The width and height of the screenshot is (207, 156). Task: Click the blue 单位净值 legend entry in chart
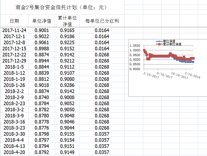pos(169,41)
